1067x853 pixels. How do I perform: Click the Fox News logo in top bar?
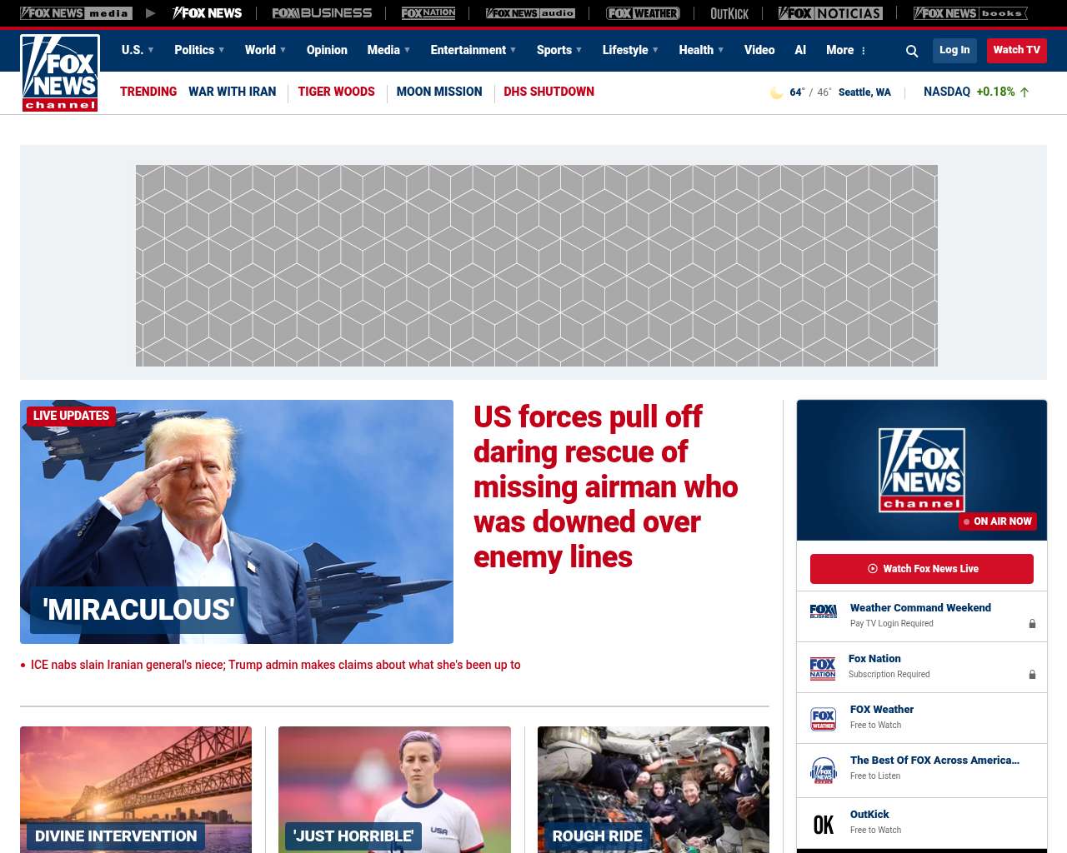207,13
